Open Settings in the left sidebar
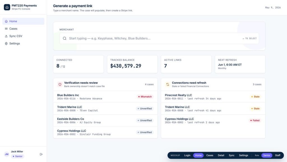The height and width of the screenshot is (162, 287). [x=23, y=43]
